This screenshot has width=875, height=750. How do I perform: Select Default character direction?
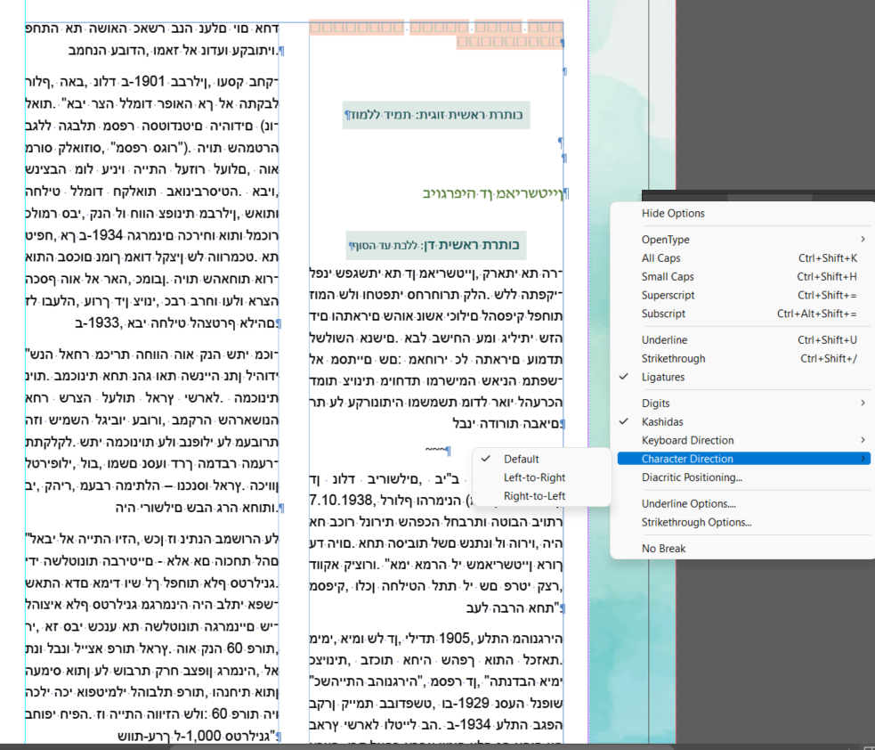(521, 459)
